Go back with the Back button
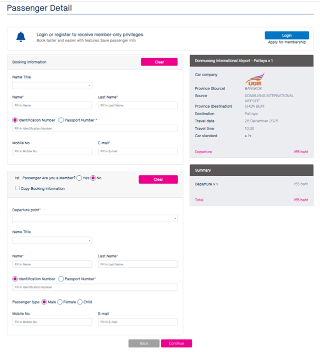 [143, 343]
